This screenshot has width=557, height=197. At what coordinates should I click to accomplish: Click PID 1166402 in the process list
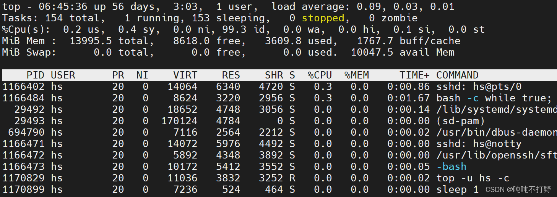23,86
